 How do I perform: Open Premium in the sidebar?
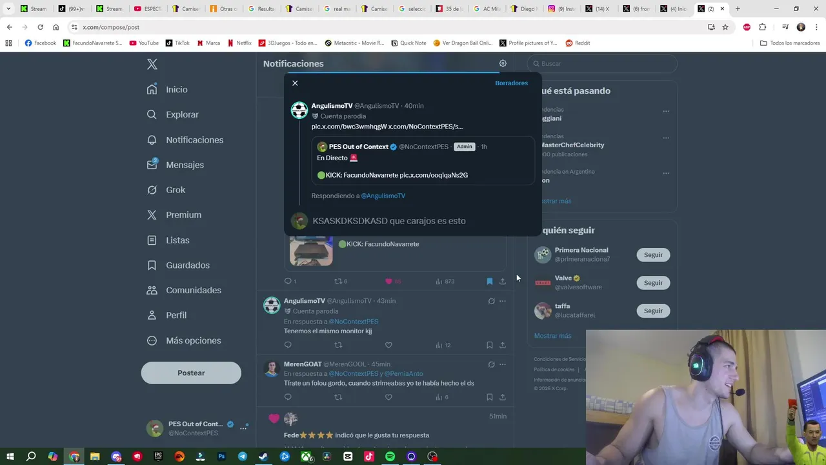[174, 215]
